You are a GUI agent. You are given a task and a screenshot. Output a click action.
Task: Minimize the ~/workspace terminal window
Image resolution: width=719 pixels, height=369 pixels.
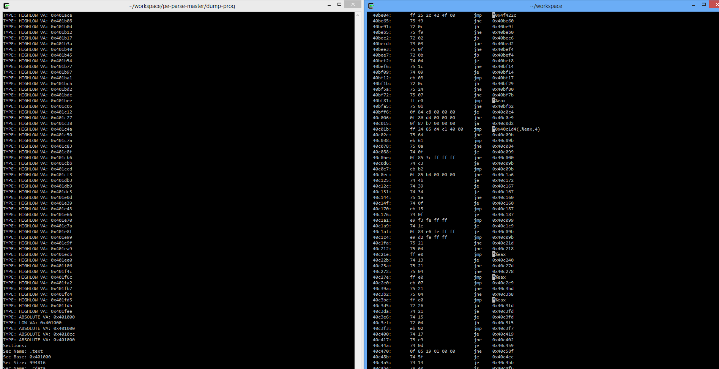[693, 5]
